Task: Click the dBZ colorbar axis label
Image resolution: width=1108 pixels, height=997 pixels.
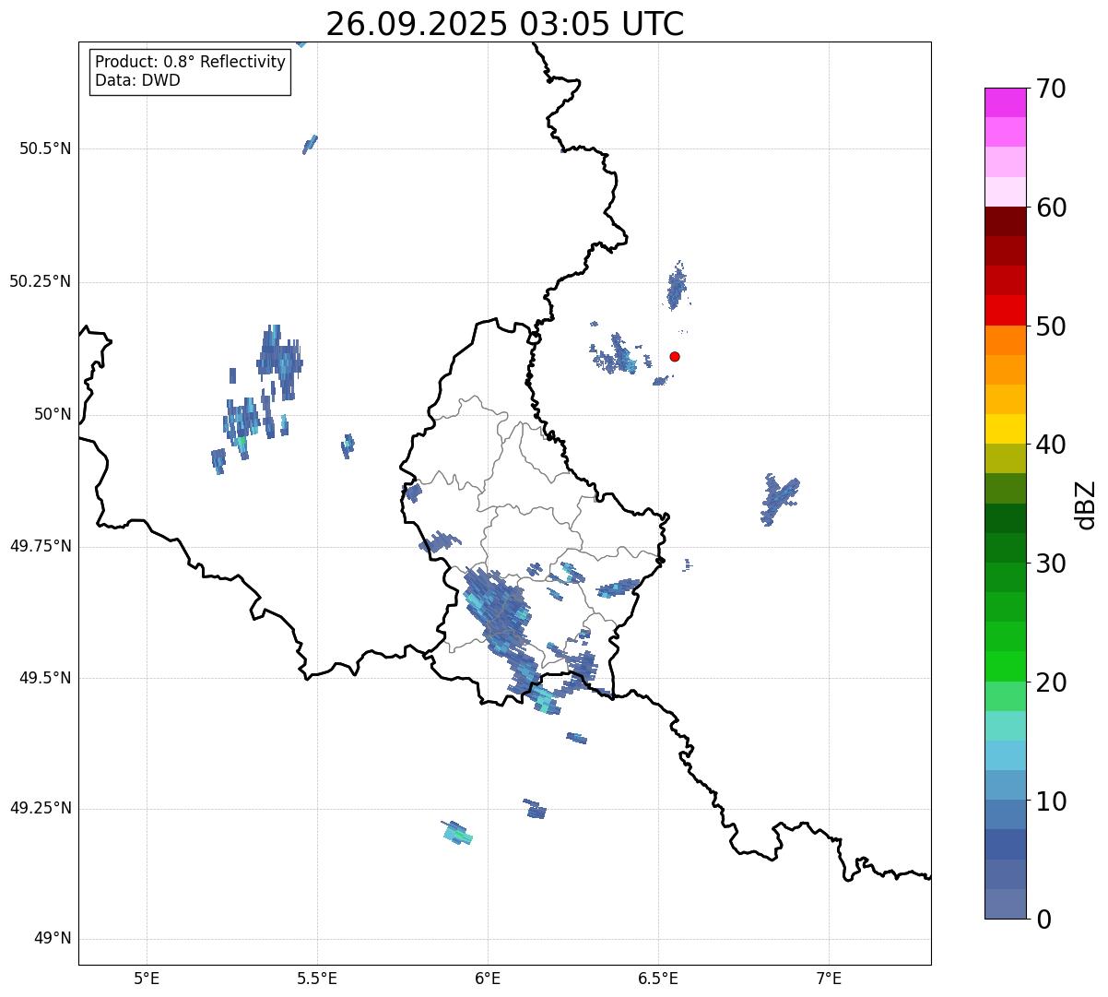Action: tap(1086, 504)
